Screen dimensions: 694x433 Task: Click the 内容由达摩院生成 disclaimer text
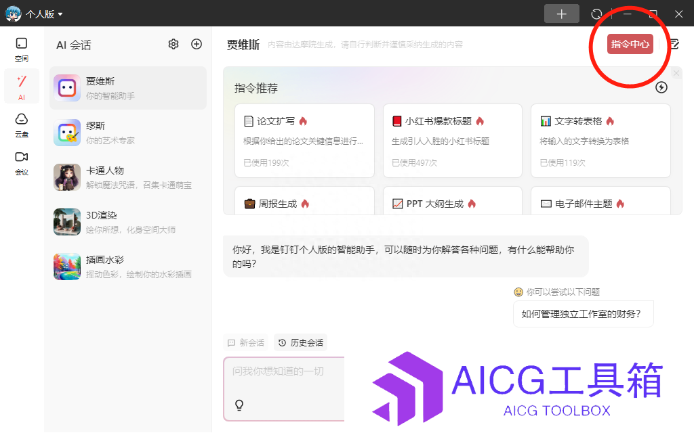point(365,45)
